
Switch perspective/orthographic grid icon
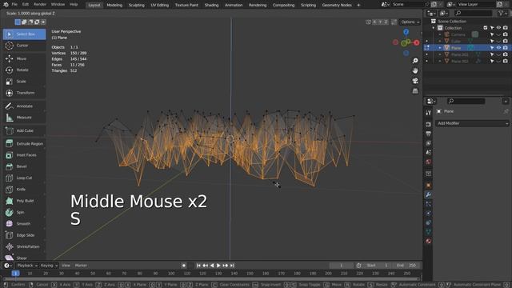click(x=415, y=91)
